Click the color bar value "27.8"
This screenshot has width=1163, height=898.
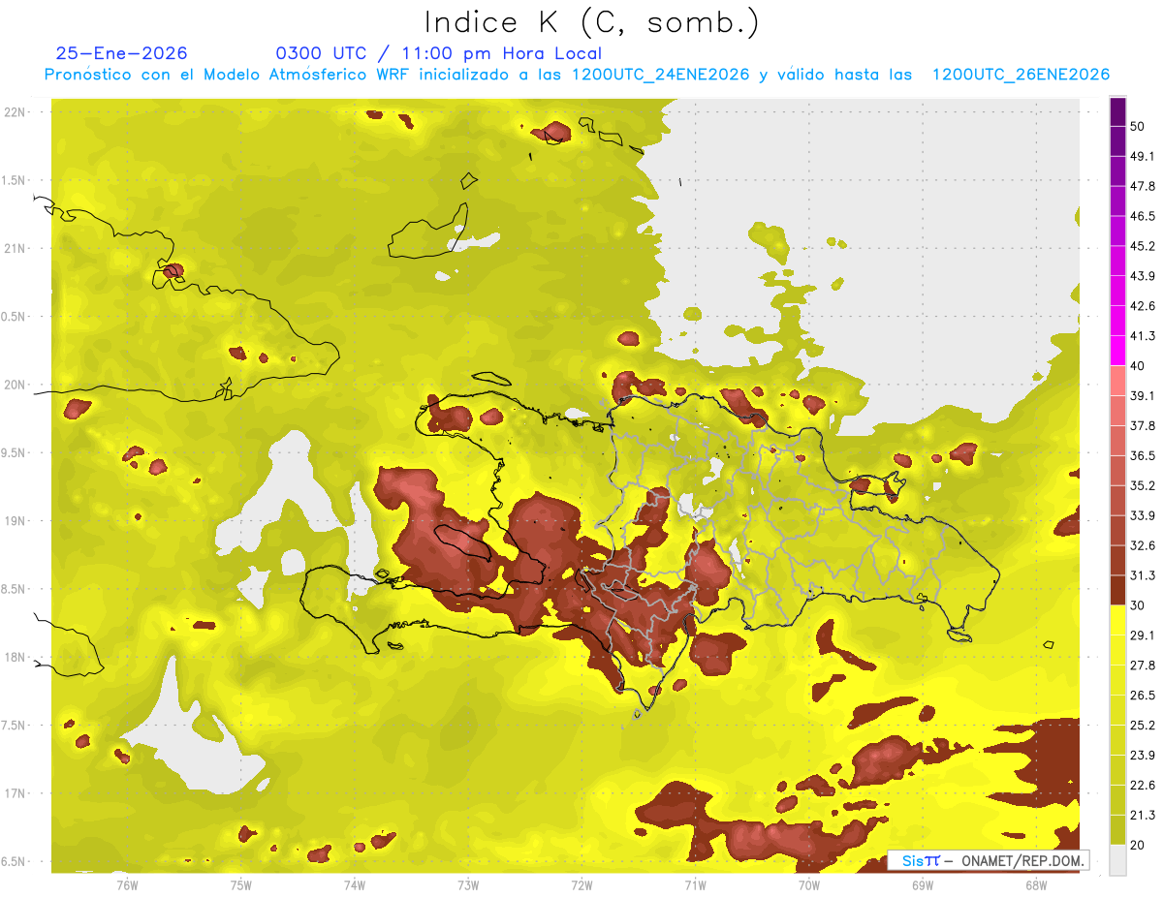pos(1143,665)
